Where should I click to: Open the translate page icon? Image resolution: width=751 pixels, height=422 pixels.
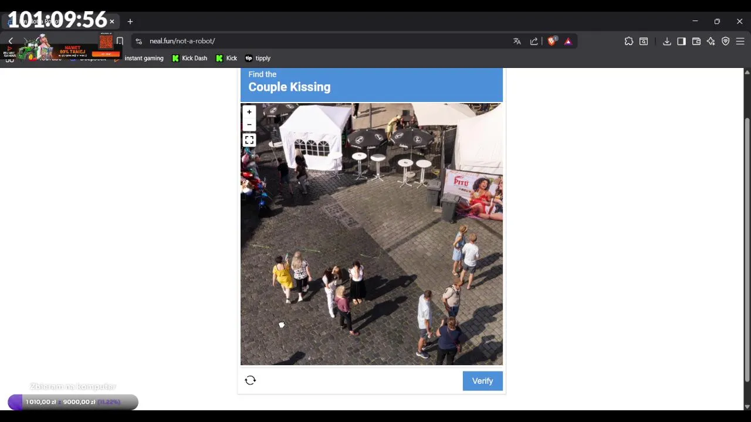point(517,41)
